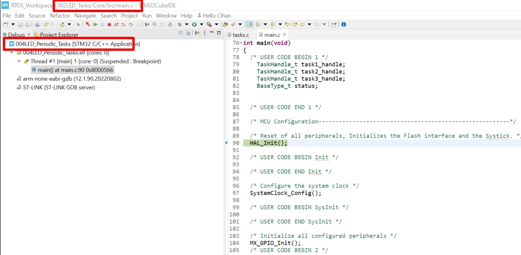Click the Save All toolbar icon
The height and width of the screenshot is (255, 521).
click(27, 24)
